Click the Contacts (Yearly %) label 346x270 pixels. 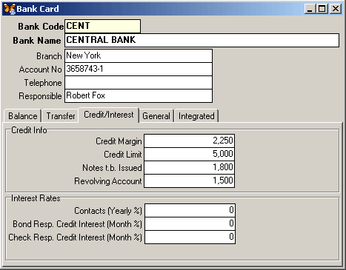[x=108, y=211]
